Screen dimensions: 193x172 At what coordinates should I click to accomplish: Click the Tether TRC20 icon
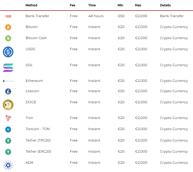click(x=8, y=141)
